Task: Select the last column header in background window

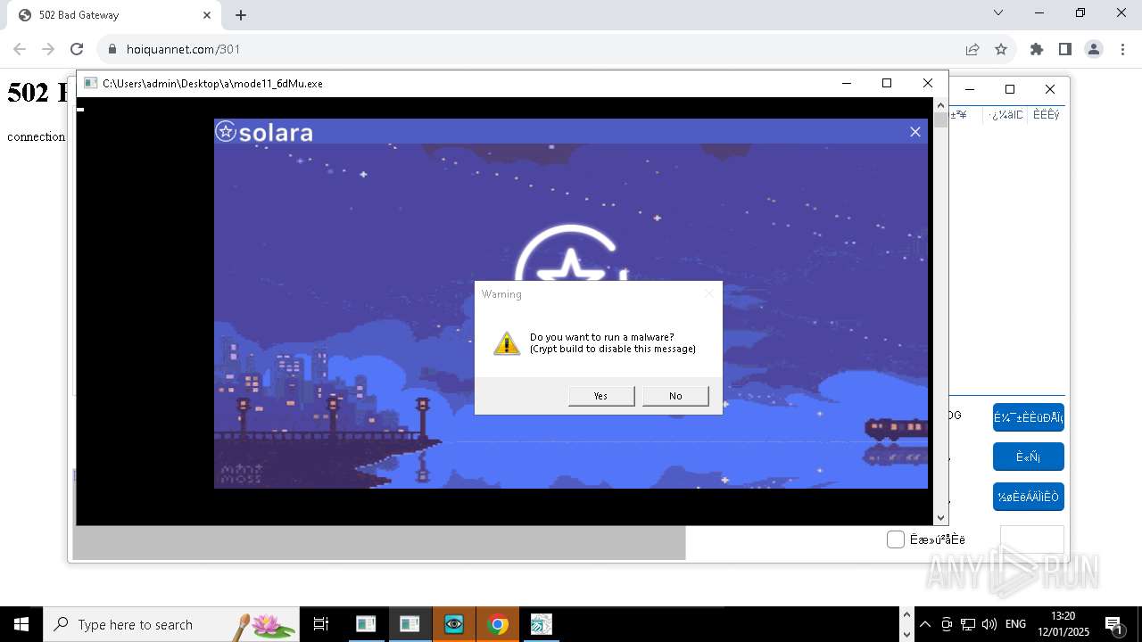Action: (1046, 115)
